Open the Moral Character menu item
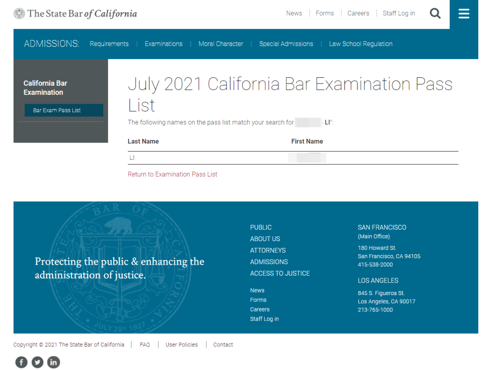The width and height of the screenshot is (491, 370). coord(221,44)
